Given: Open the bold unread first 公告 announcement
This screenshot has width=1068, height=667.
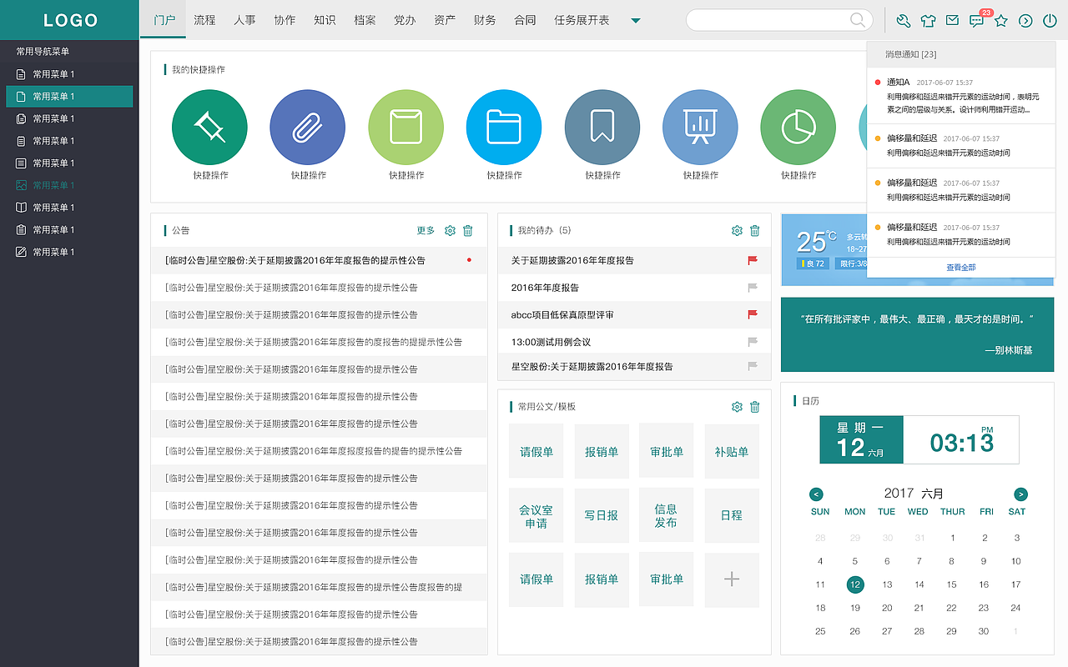Looking at the screenshot, I should point(319,260).
